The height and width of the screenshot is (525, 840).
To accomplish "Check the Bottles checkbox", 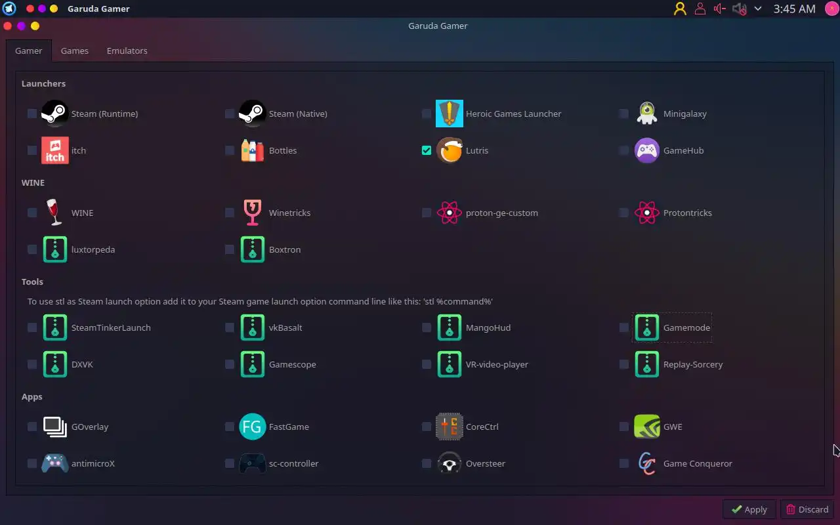I will [x=230, y=150].
